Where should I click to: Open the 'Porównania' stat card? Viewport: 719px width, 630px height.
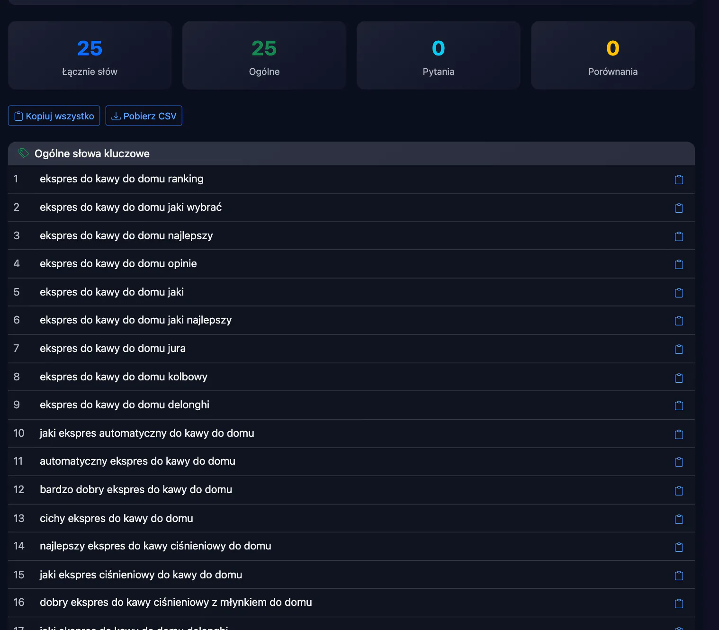click(x=613, y=55)
